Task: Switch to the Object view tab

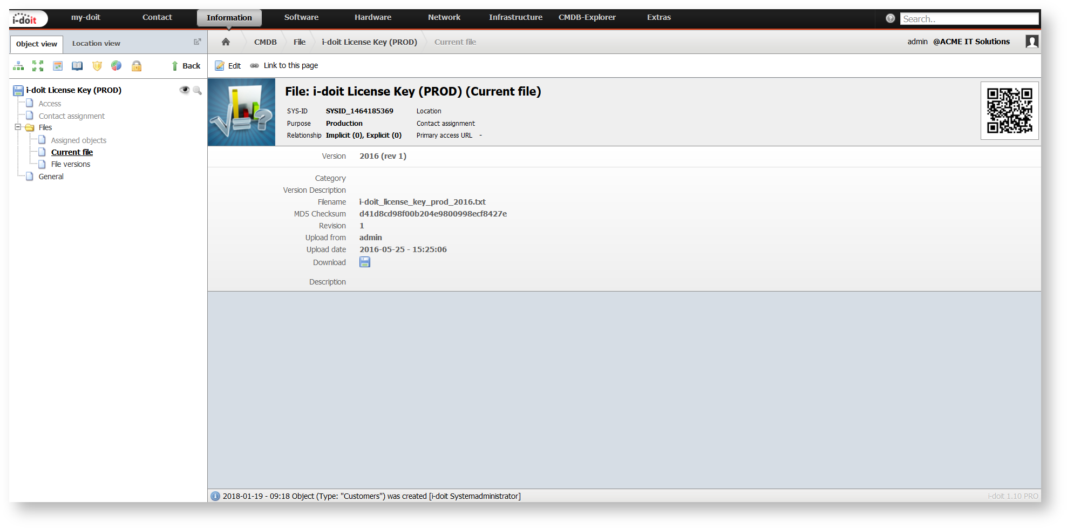Action: [x=36, y=44]
